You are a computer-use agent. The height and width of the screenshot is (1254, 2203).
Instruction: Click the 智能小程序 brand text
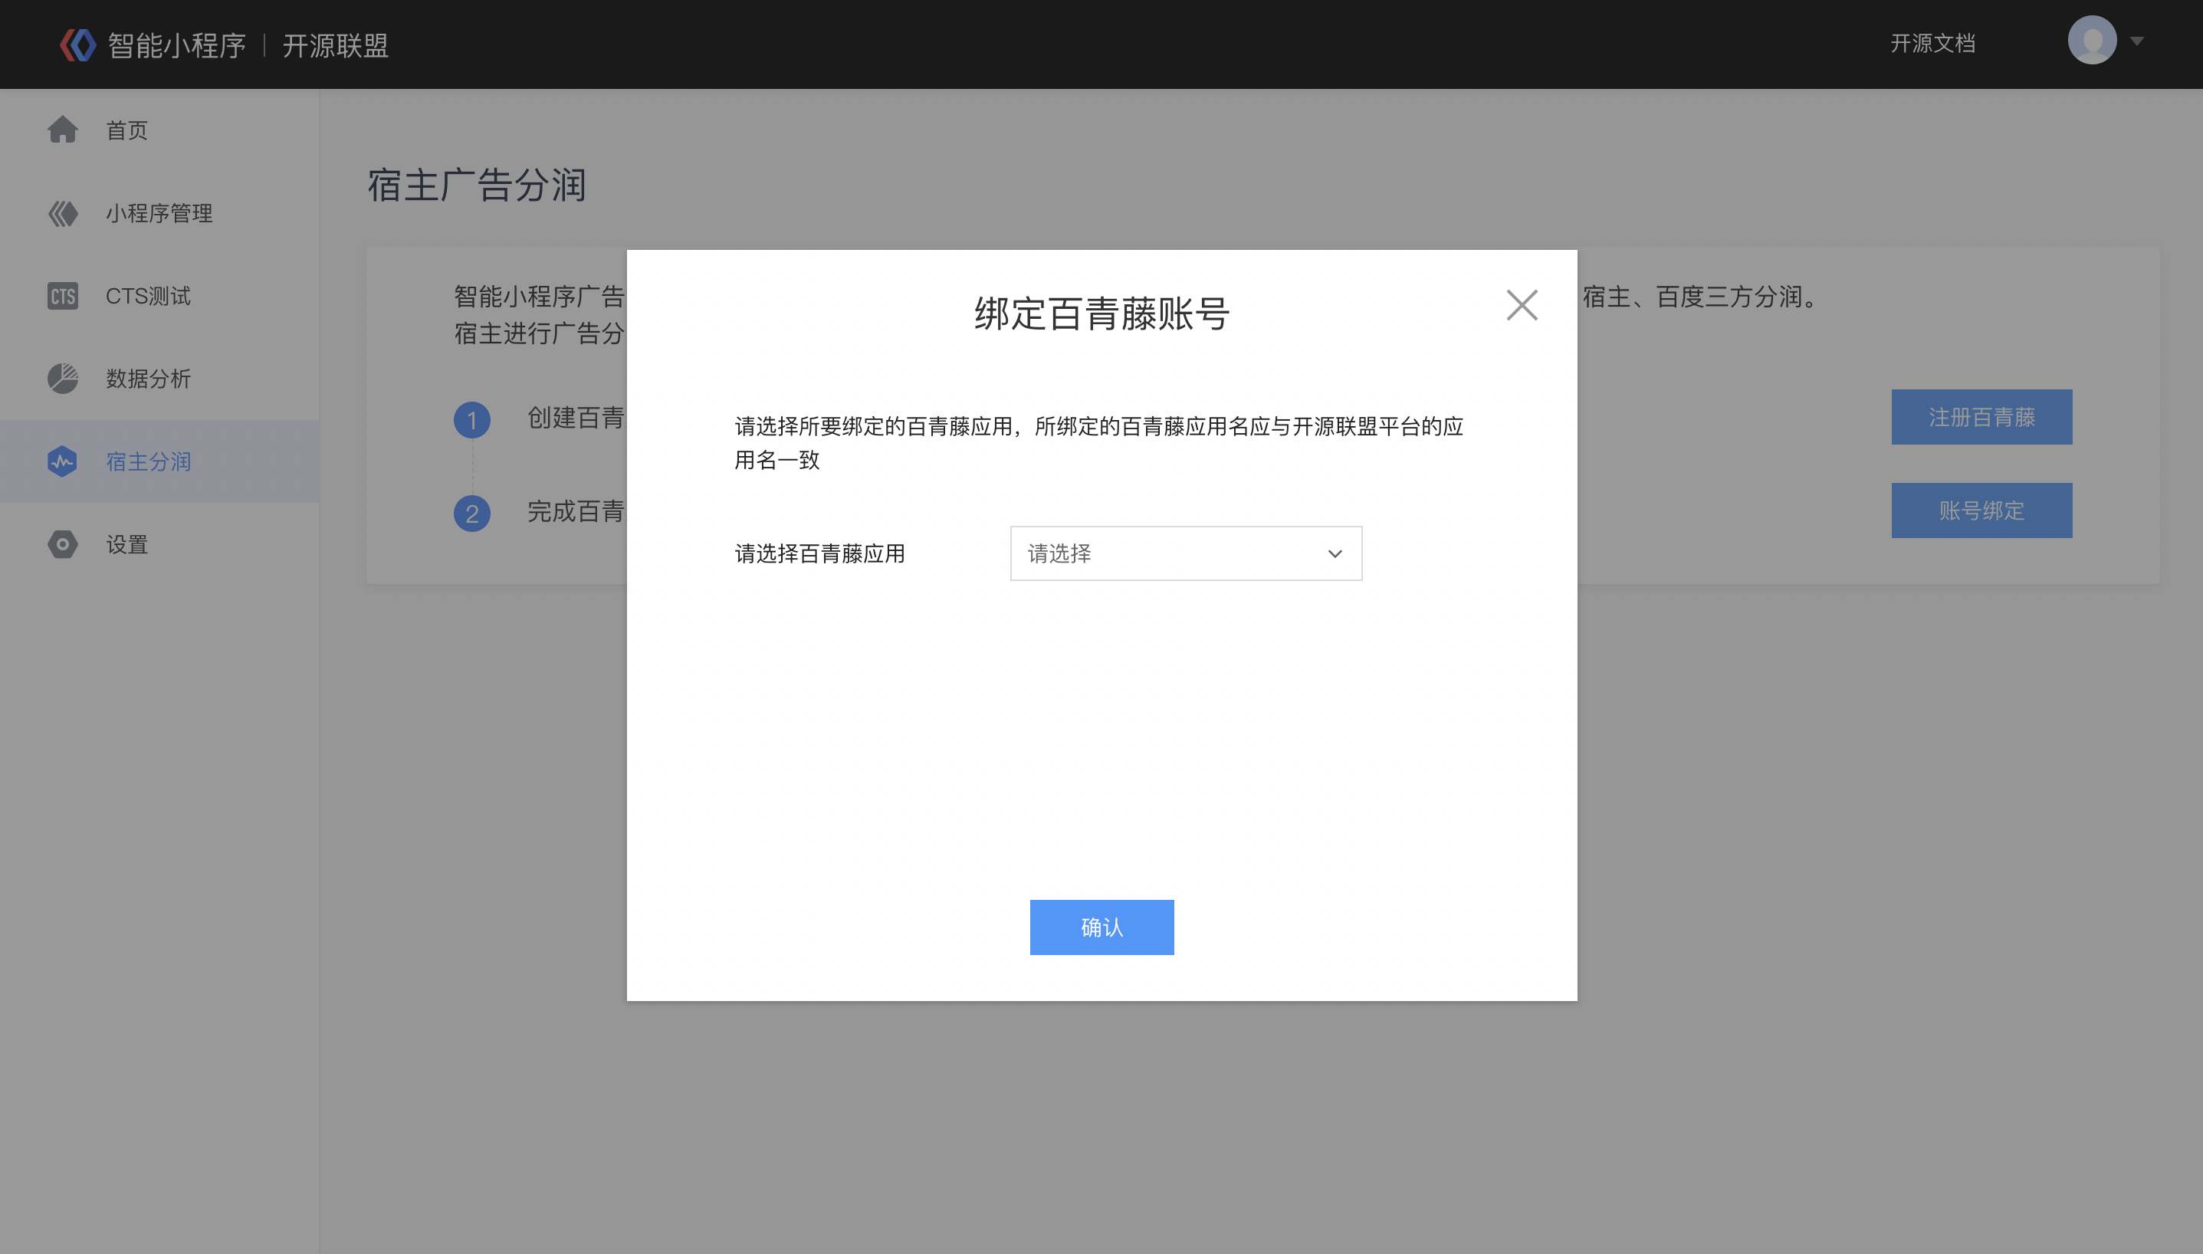(176, 46)
